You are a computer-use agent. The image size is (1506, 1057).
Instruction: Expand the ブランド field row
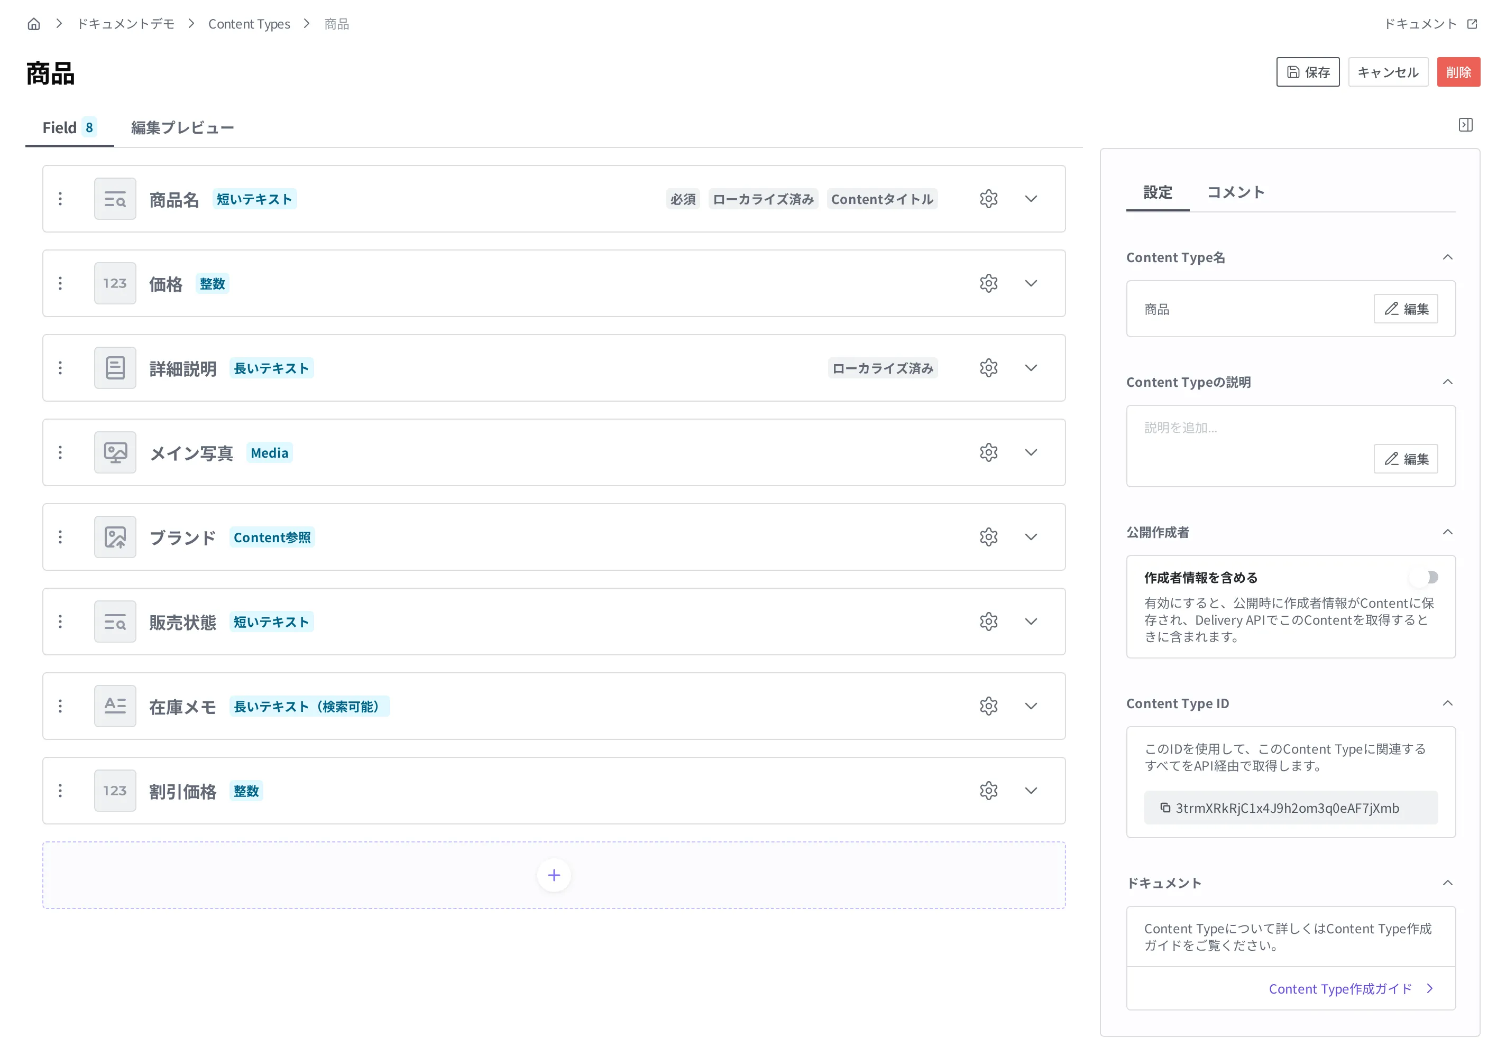[x=1031, y=537]
